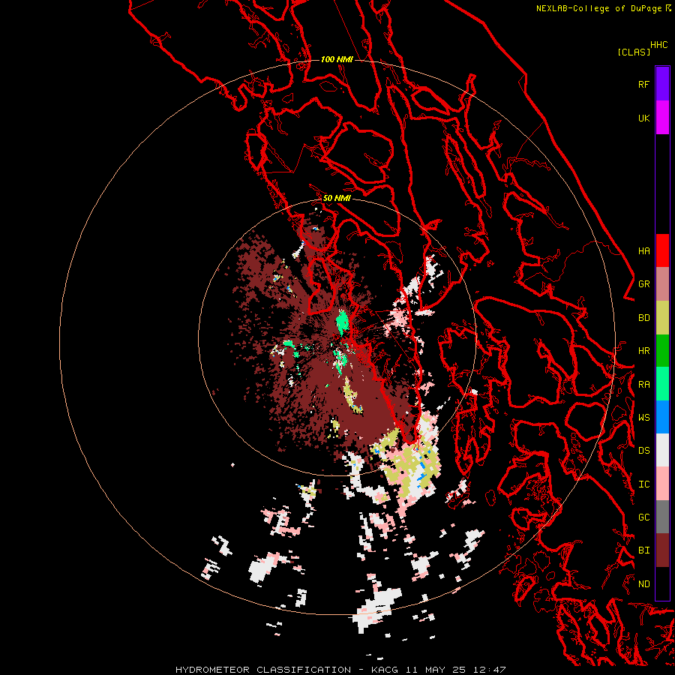Image resolution: width=675 pixels, height=675 pixels.
Task: Click the "RA" legend label
Action: [644, 385]
